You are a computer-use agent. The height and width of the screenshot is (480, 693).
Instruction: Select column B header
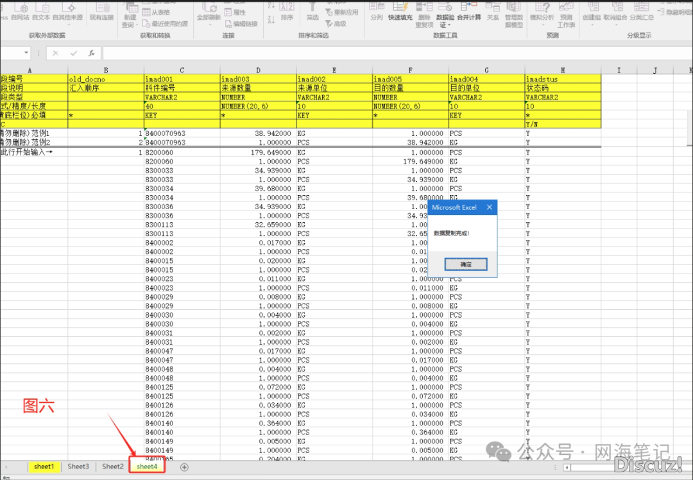coord(106,71)
